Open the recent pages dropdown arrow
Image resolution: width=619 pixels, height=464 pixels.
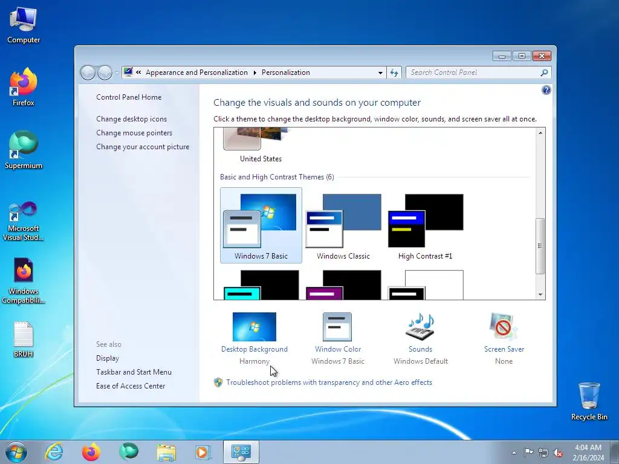[117, 73]
